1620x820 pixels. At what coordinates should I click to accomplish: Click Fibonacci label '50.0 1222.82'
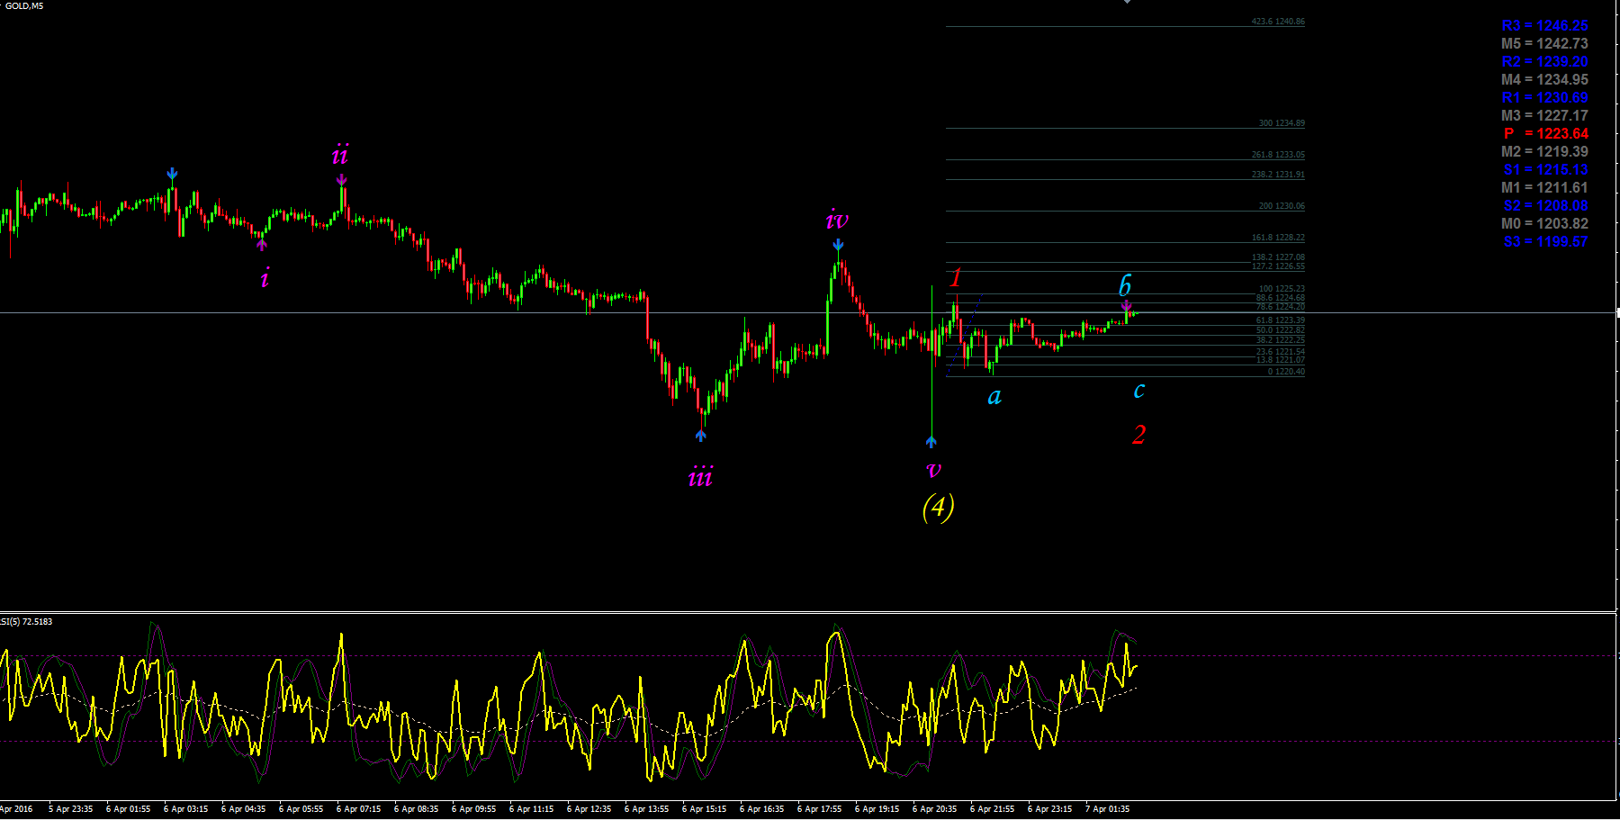coord(1281,330)
